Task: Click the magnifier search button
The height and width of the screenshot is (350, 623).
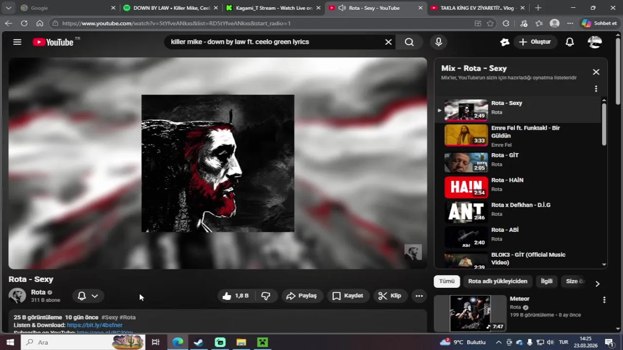Action: (409, 42)
